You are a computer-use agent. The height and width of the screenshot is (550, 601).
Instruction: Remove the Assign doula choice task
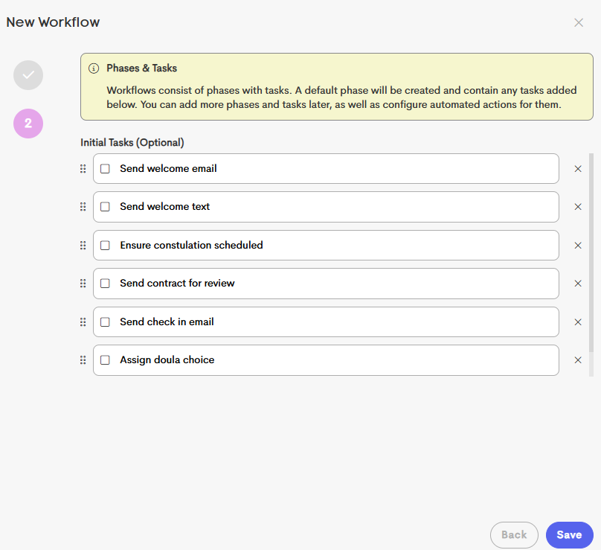(x=578, y=360)
